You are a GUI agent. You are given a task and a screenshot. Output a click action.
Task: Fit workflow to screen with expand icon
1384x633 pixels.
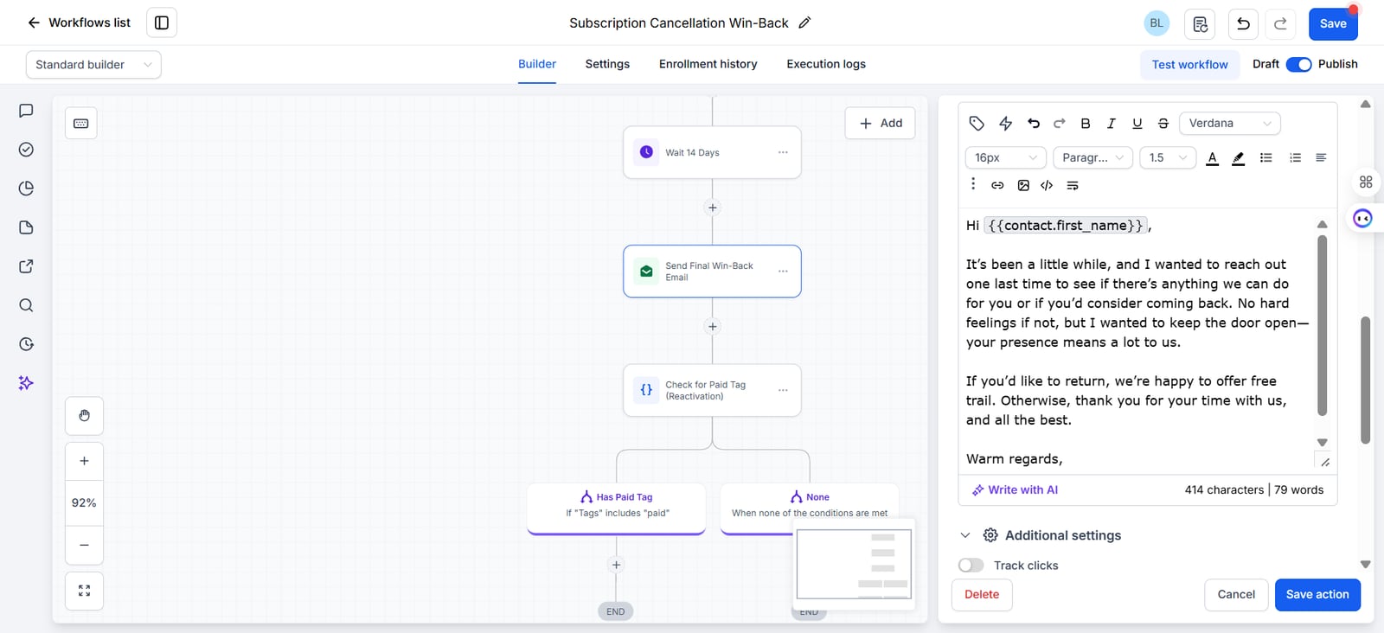point(85,591)
